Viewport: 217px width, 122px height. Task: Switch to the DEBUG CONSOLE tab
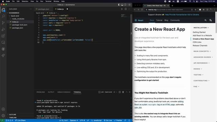coord(64,92)
